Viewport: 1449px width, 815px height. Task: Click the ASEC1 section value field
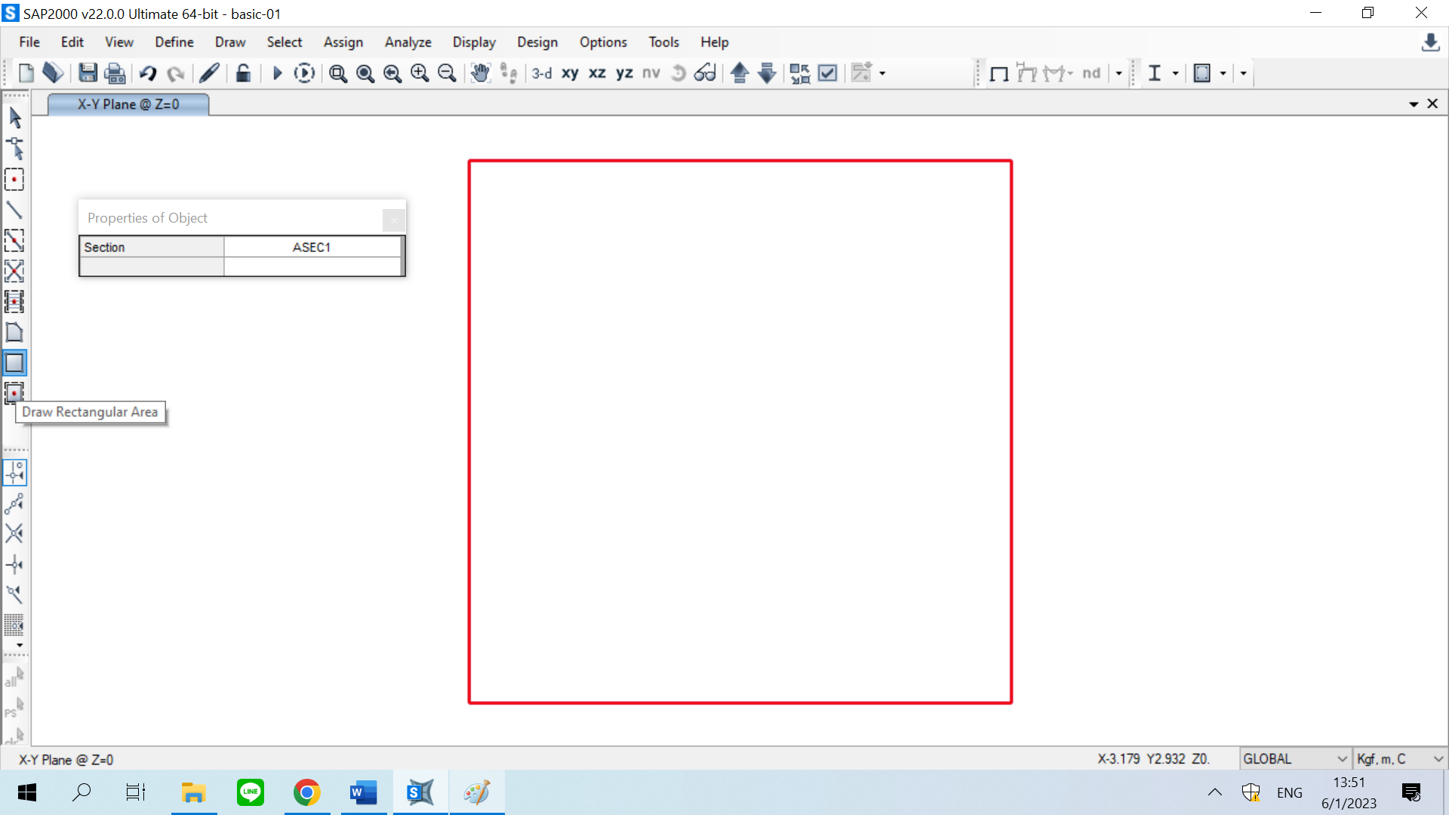point(312,248)
